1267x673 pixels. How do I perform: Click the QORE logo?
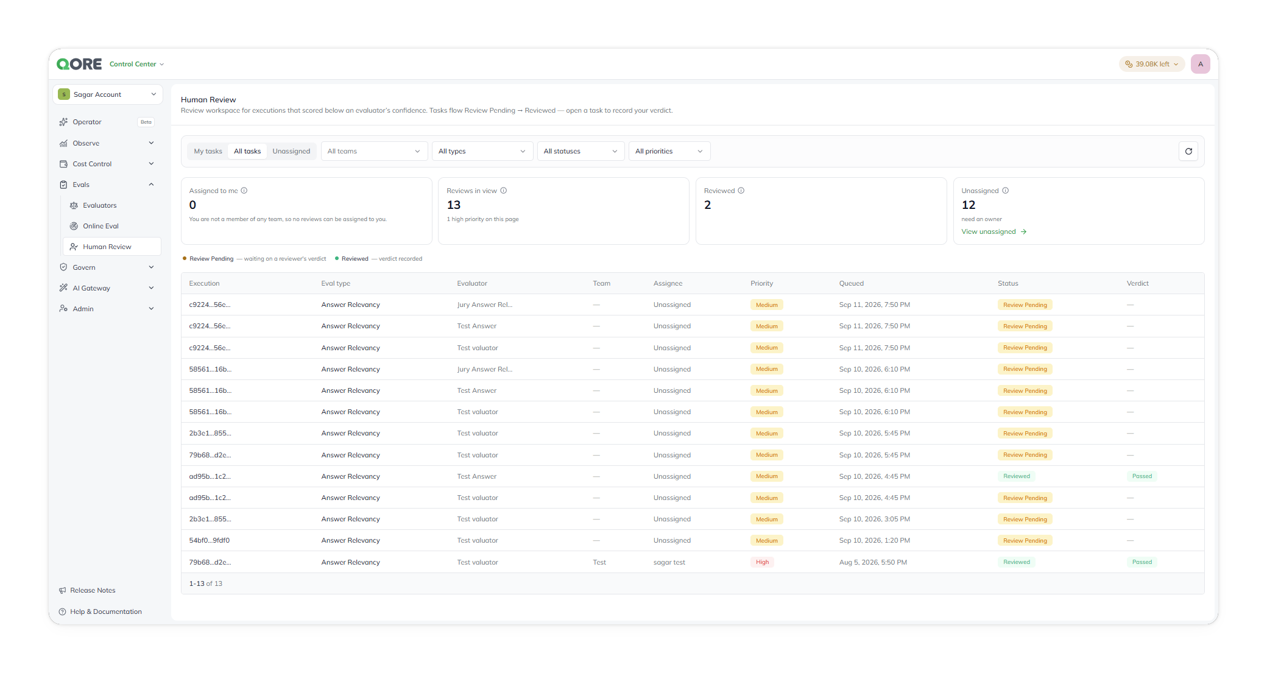[x=79, y=64]
